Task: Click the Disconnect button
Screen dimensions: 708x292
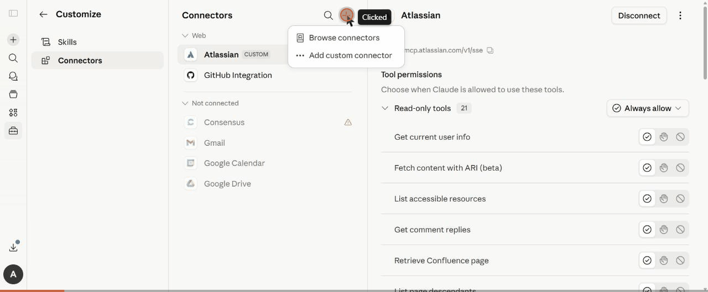Action: [x=639, y=15]
